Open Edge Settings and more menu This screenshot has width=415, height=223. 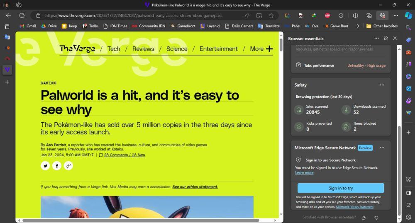point(395,16)
